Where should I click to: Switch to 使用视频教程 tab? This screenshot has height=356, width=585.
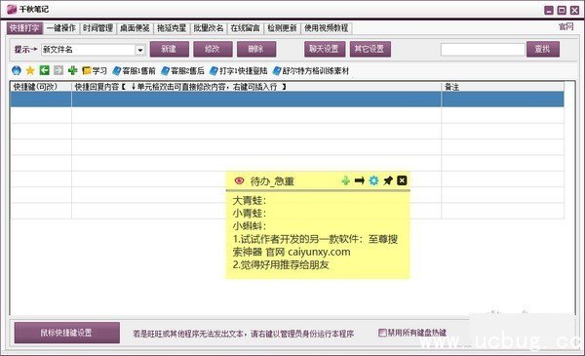pos(326,28)
